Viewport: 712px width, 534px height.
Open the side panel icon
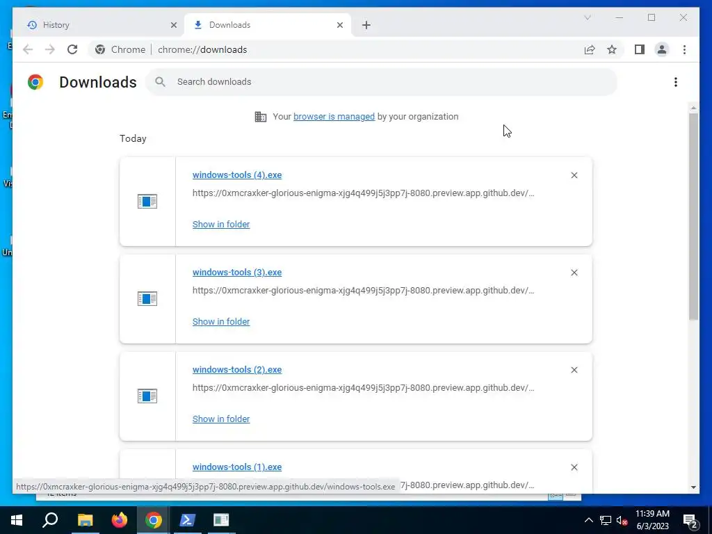(640, 49)
